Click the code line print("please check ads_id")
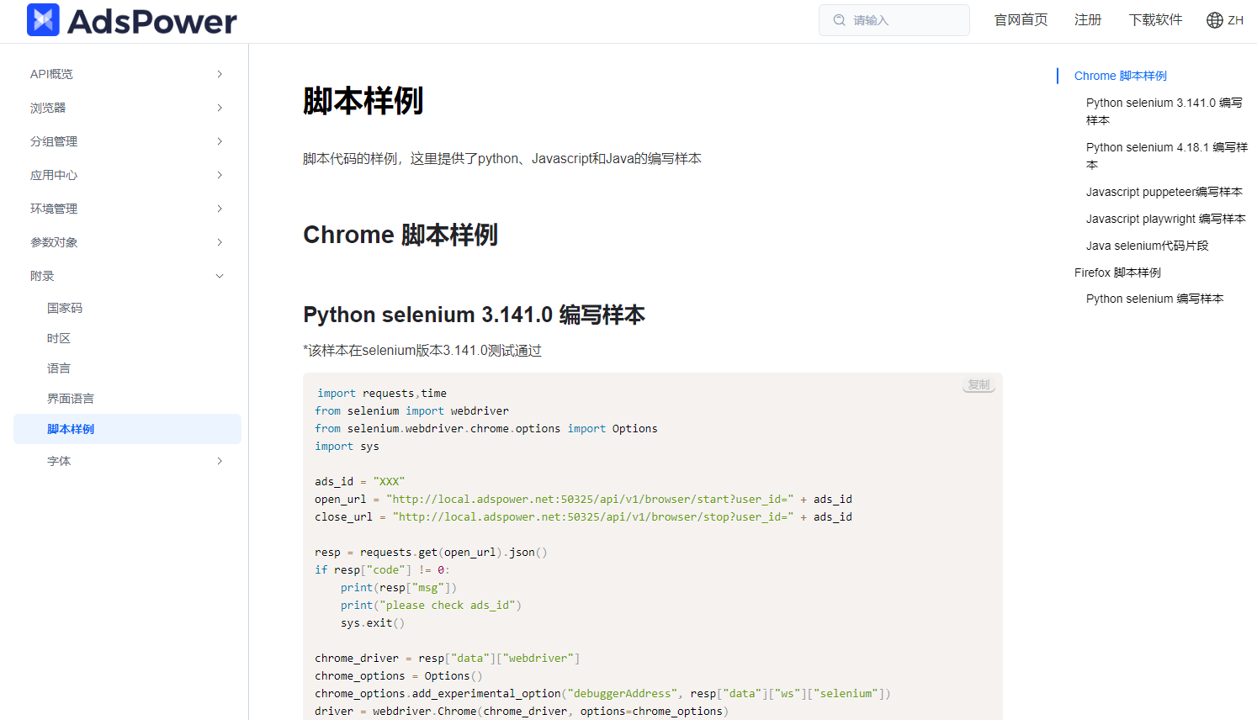The width and height of the screenshot is (1257, 720). pos(431,605)
